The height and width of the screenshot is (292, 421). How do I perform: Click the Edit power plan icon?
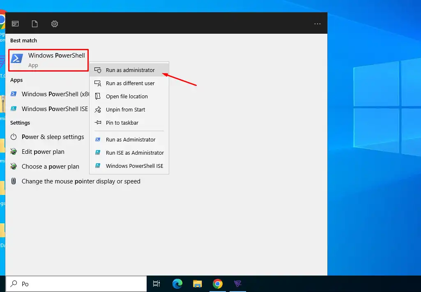[14, 152]
